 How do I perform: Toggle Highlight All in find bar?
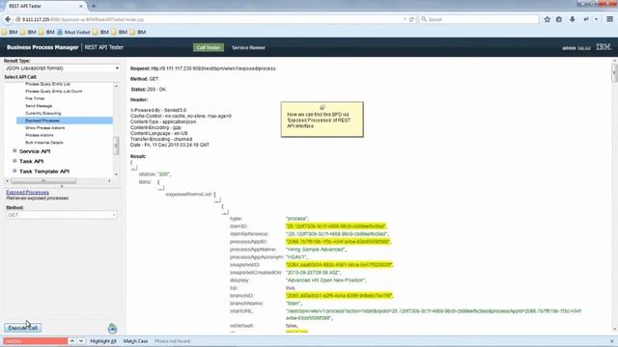(x=103, y=341)
